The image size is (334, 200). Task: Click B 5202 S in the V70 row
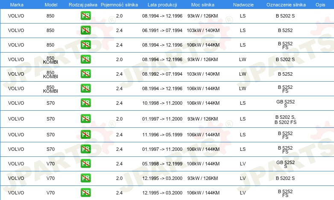pyautogui.click(x=285, y=178)
